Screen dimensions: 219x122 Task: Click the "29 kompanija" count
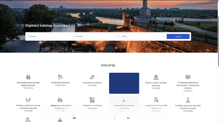[60, 85]
